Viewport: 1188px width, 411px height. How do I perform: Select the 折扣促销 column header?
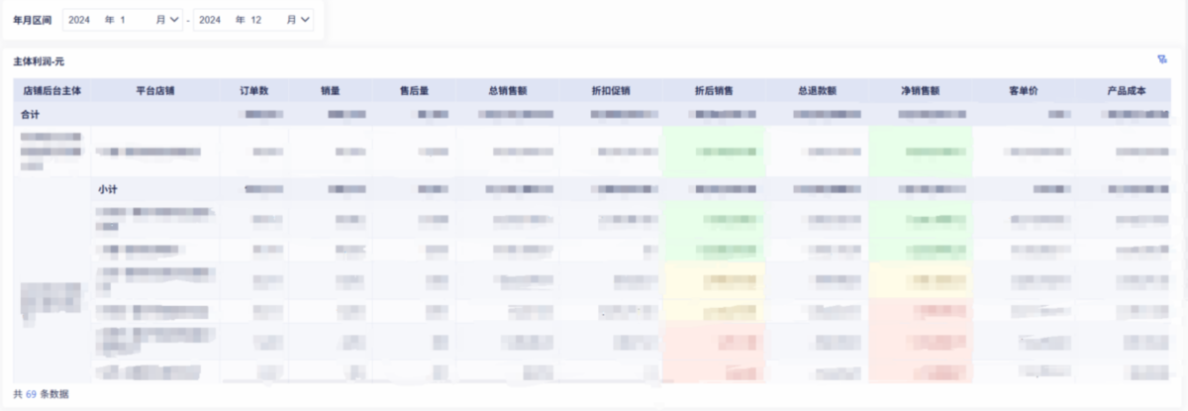point(611,90)
